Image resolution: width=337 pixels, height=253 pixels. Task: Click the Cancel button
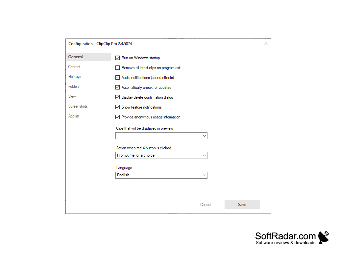point(206,205)
